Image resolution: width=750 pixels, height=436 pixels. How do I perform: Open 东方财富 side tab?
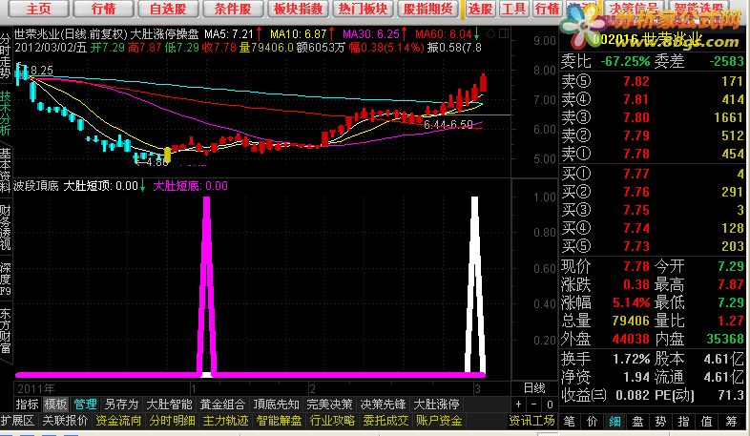click(x=6, y=331)
